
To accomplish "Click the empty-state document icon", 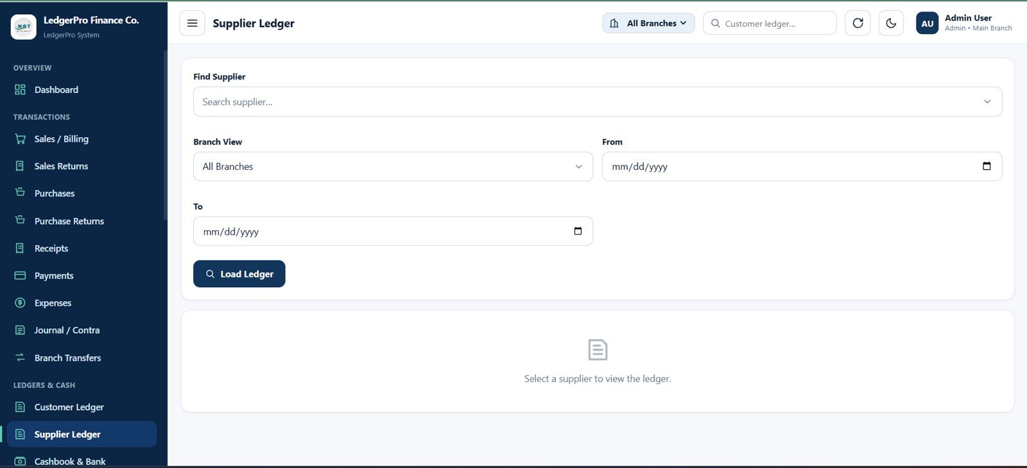I will click(598, 350).
